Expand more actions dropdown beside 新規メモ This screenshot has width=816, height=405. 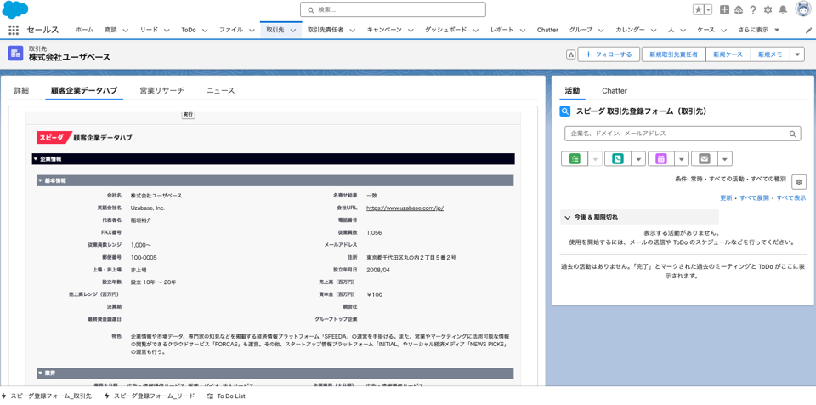(x=796, y=54)
